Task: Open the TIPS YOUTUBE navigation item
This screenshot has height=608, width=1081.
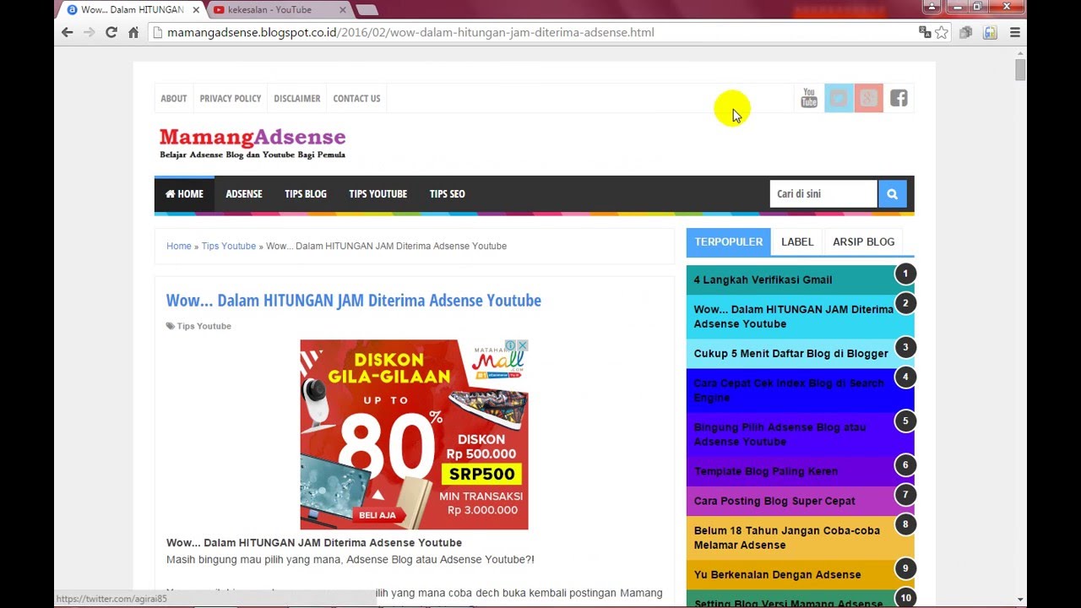Action: (x=378, y=193)
